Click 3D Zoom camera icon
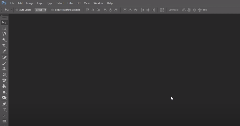The height and width of the screenshot is (126, 240). coord(205,10)
